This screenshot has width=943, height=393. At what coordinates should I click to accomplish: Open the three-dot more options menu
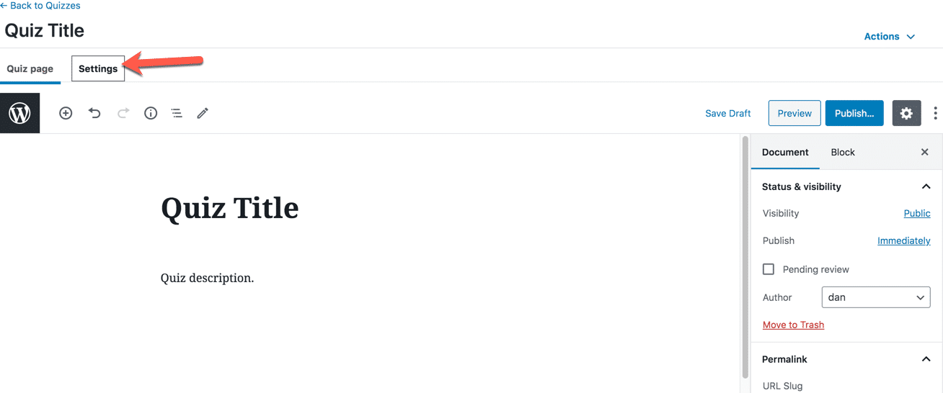935,113
